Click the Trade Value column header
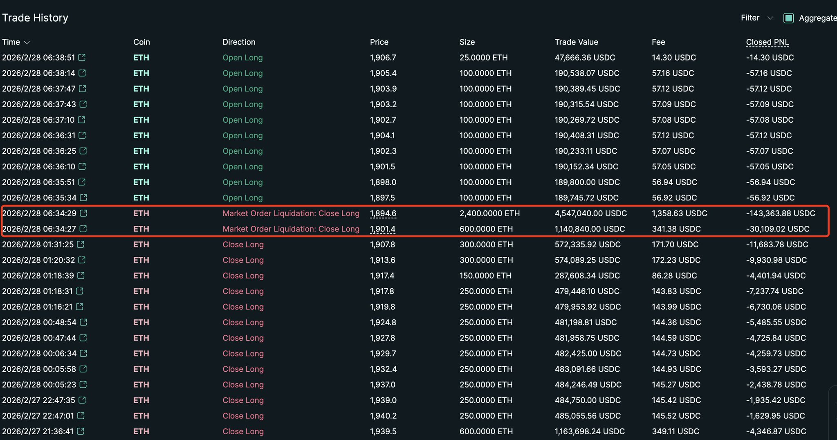This screenshot has height=440, width=837. coord(576,42)
